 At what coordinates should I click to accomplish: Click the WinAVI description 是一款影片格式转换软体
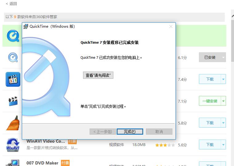tap(52, 148)
